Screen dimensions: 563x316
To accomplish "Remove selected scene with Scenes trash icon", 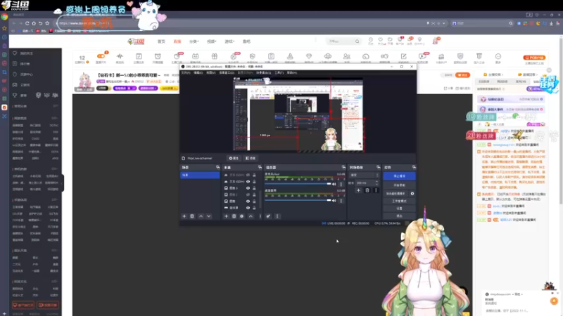I will [192, 216].
